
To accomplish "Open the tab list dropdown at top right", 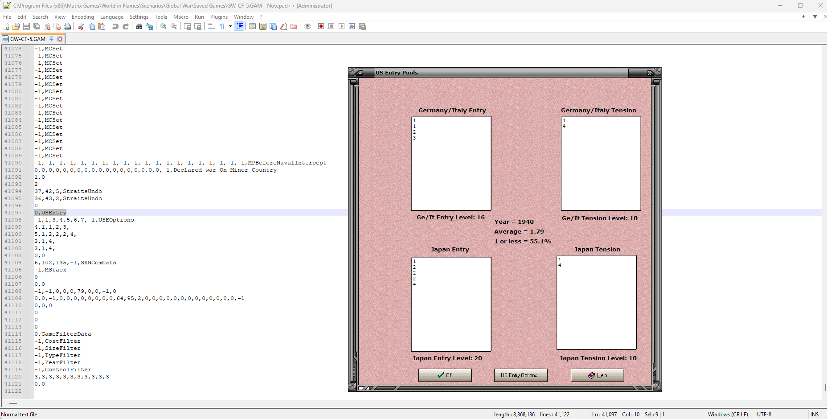I will [815, 16].
